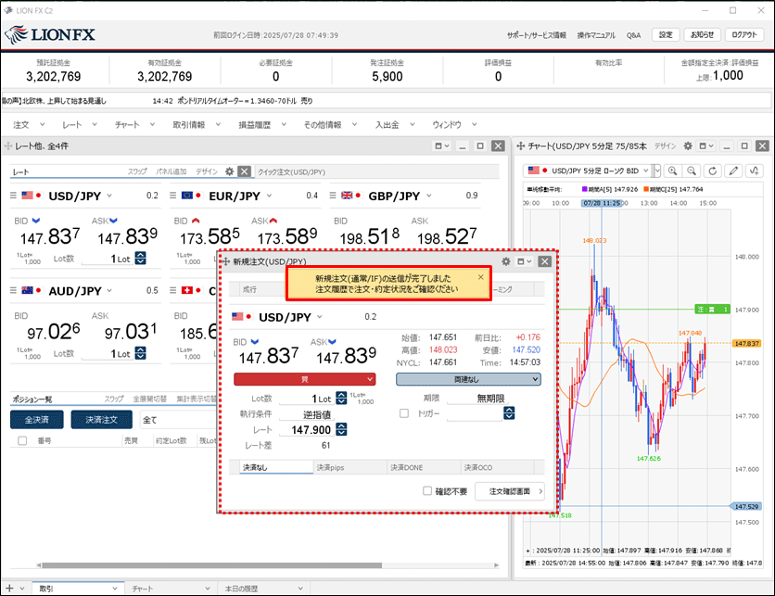The image size is (775, 596).
Task: Dismiss the yellow order completion notification
Action: 480,277
